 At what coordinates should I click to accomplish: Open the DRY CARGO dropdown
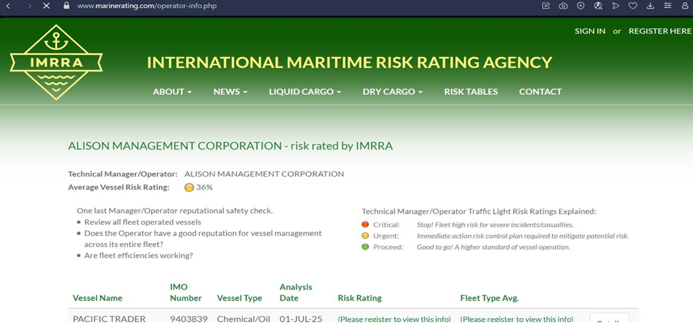393,92
